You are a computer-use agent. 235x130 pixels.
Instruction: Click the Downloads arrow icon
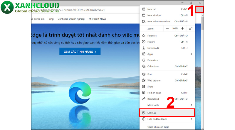(144, 48)
